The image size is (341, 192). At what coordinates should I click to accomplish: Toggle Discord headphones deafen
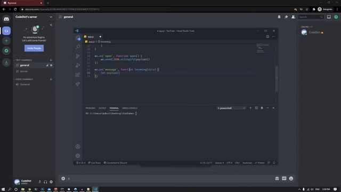point(45,182)
